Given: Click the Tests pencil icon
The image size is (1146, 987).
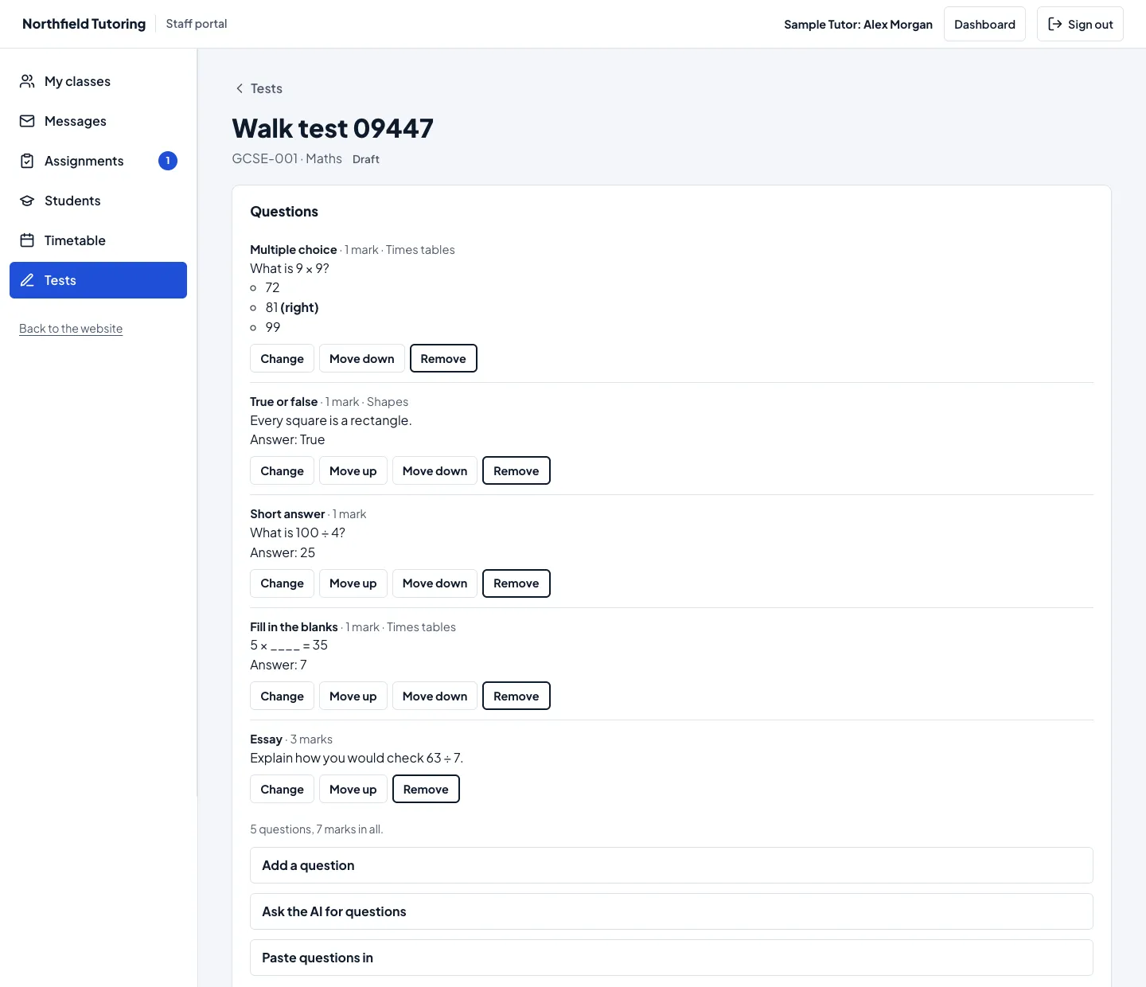Looking at the screenshot, I should click(27, 280).
